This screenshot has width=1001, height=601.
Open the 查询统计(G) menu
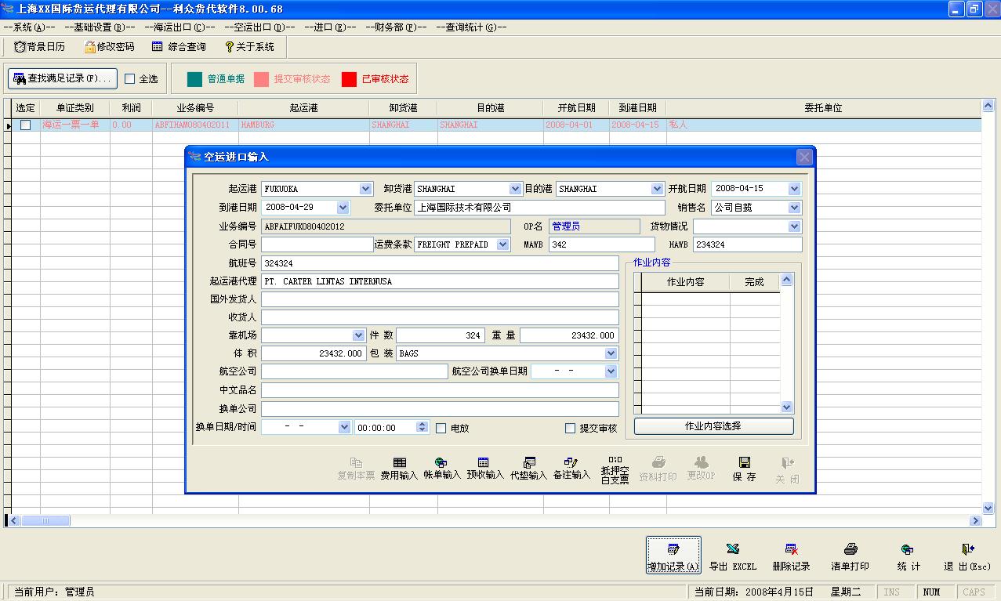(x=471, y=27)
